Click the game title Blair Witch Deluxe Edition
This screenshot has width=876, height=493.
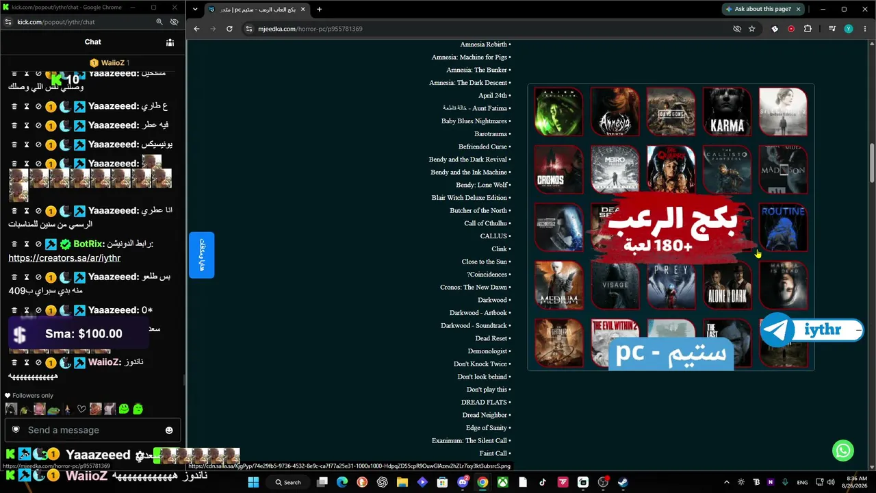[x=469, y=198]
